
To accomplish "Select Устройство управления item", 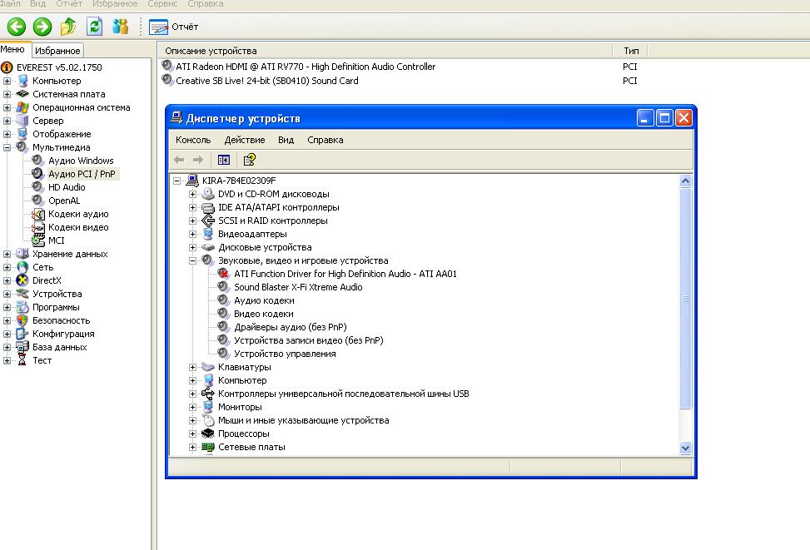I will (285, 354).
